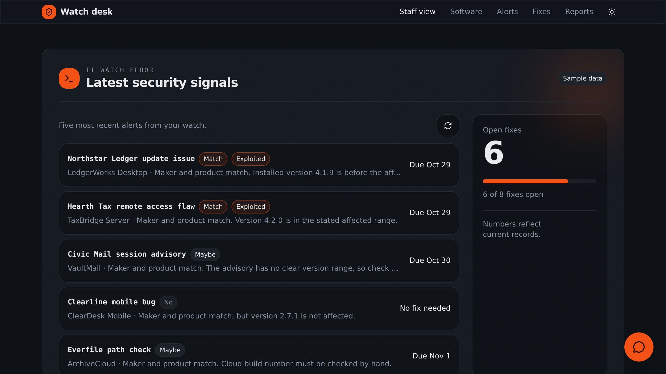Click the ArchiveCloud description line
The height and width of the screenshot is (374, 666).
(x=229, y=364)
